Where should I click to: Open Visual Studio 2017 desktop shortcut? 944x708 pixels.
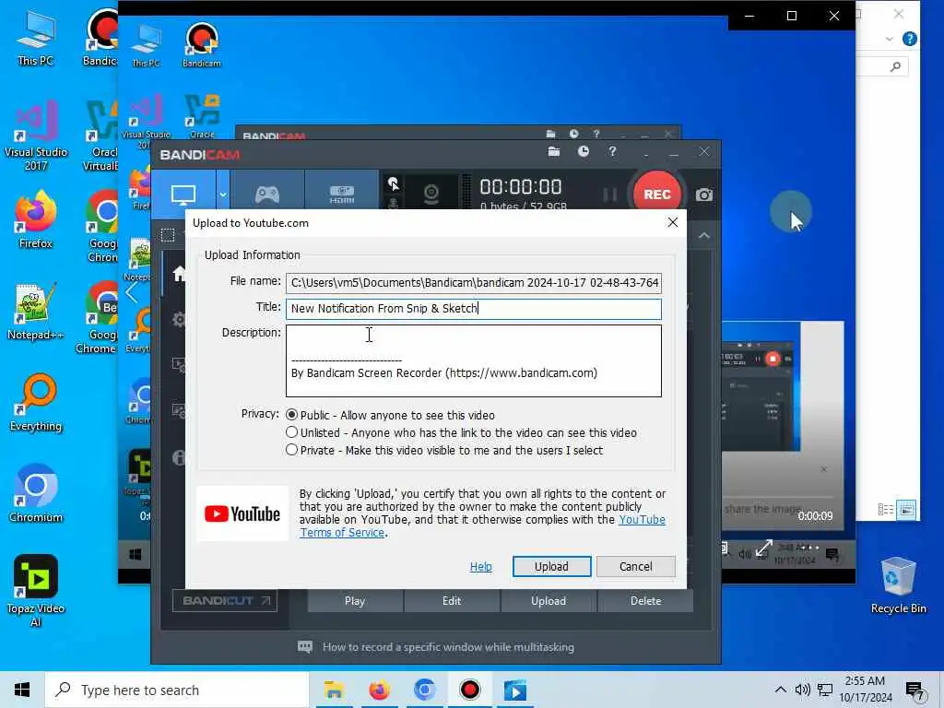pos(36,136)
